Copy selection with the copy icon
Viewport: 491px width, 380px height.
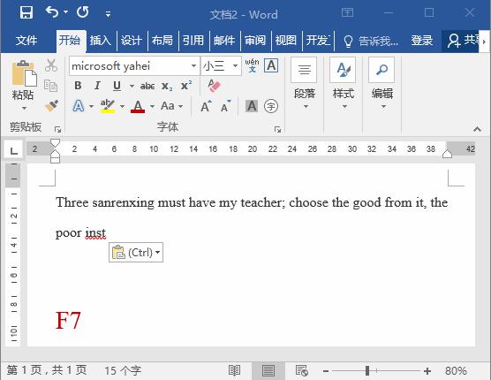pos(51,86)
